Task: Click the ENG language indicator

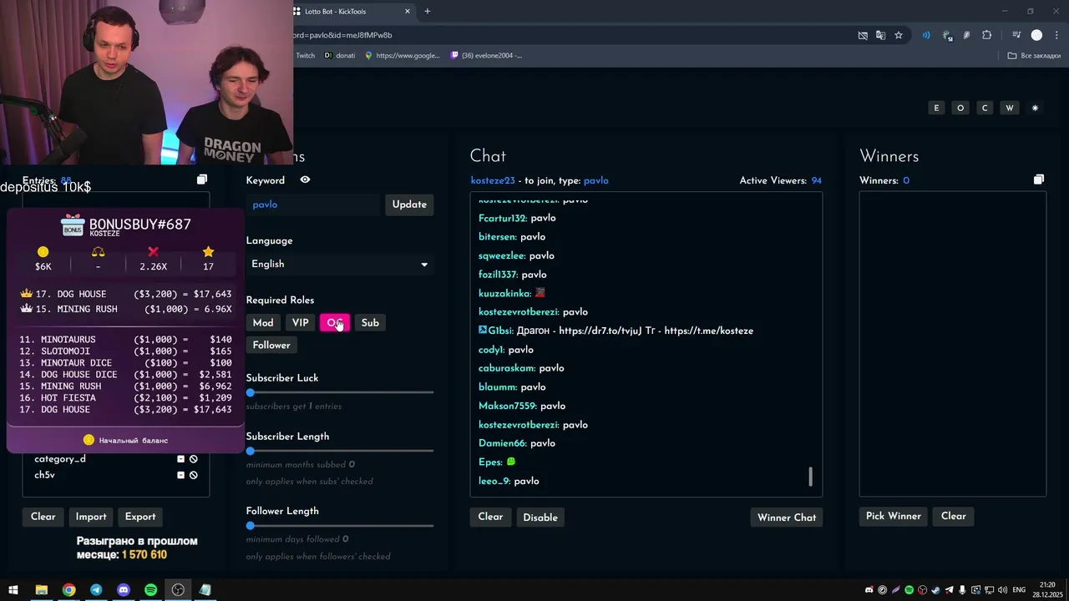Action: point(1020,590)
